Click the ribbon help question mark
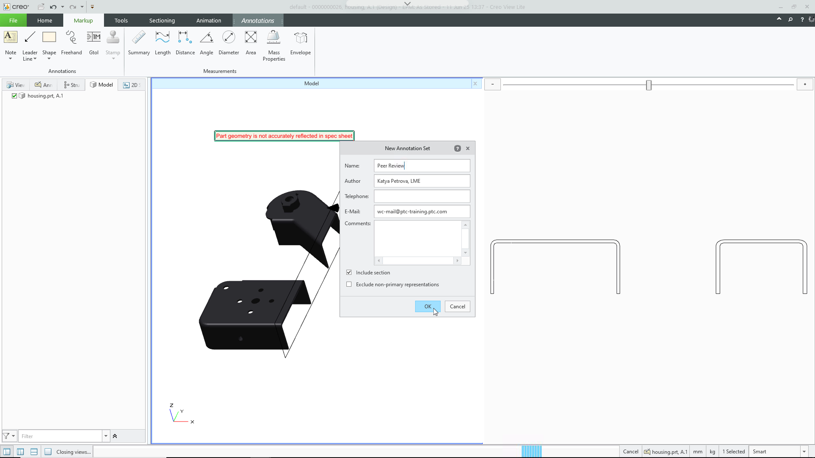Viewport: 815px width, 458px height. (802, 20)
